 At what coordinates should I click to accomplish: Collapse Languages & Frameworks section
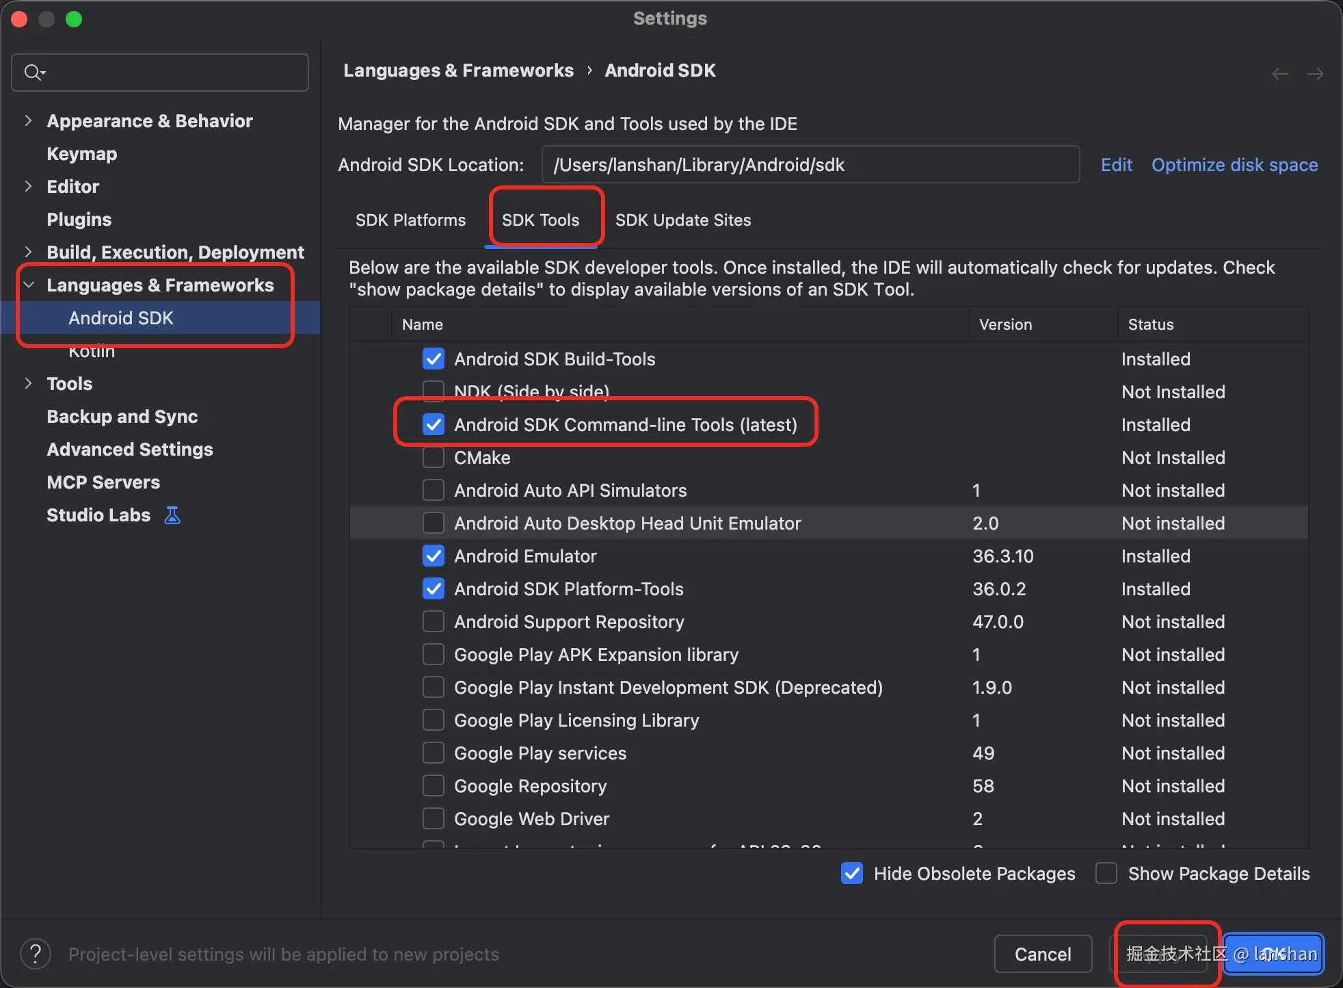point(28,285)
